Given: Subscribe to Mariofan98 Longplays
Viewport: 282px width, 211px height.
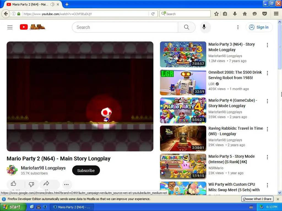Looking at the screenshot, I should click(x=86, y=170).
